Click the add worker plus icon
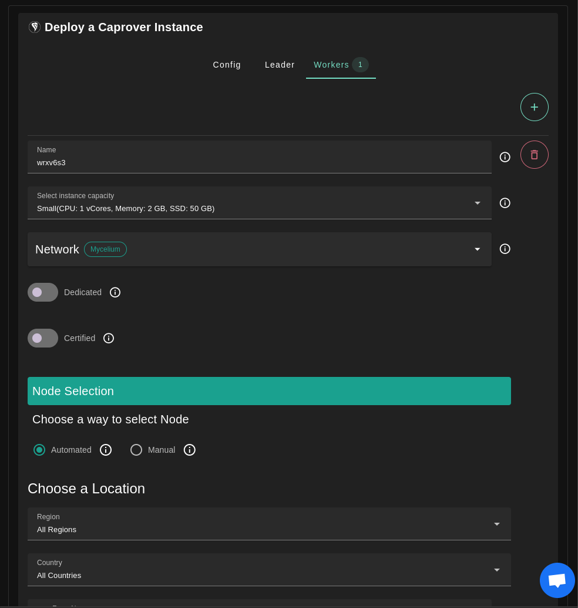Image resolution: width=578 pixels, height=608 pixels. [534, 107]
